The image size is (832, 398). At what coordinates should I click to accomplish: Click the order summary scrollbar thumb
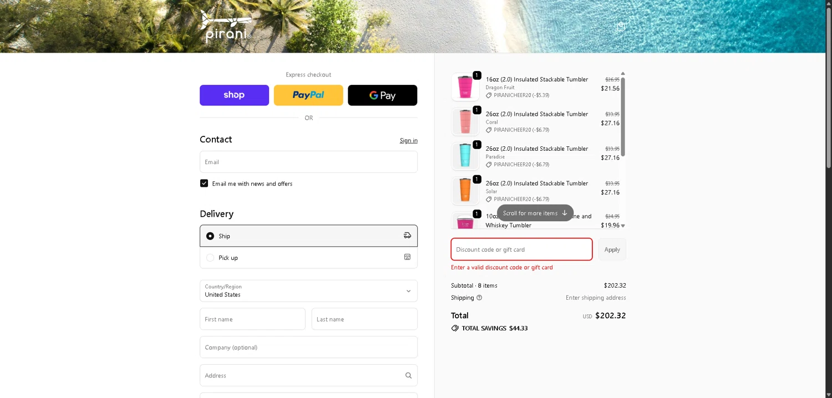(x=623, y=117)
